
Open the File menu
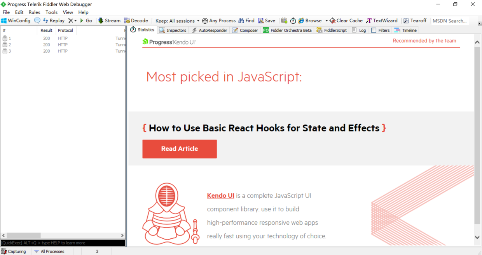pos(6,12)
